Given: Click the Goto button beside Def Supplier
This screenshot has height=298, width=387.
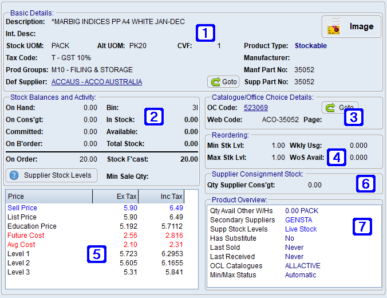Looking at the screenshot, I should coord(223,82).
